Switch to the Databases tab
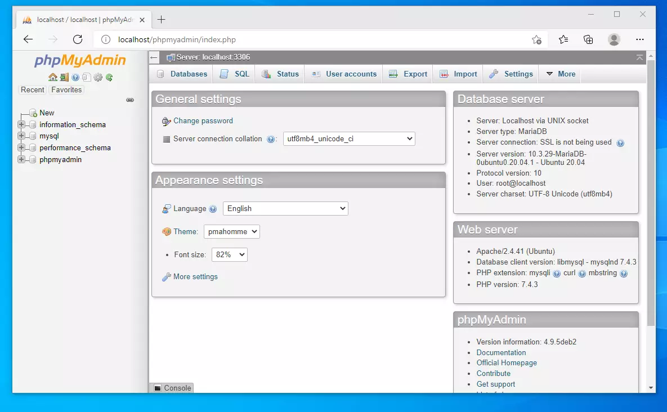The height and width of the screenshot is (412, 667). click(182, 74)
